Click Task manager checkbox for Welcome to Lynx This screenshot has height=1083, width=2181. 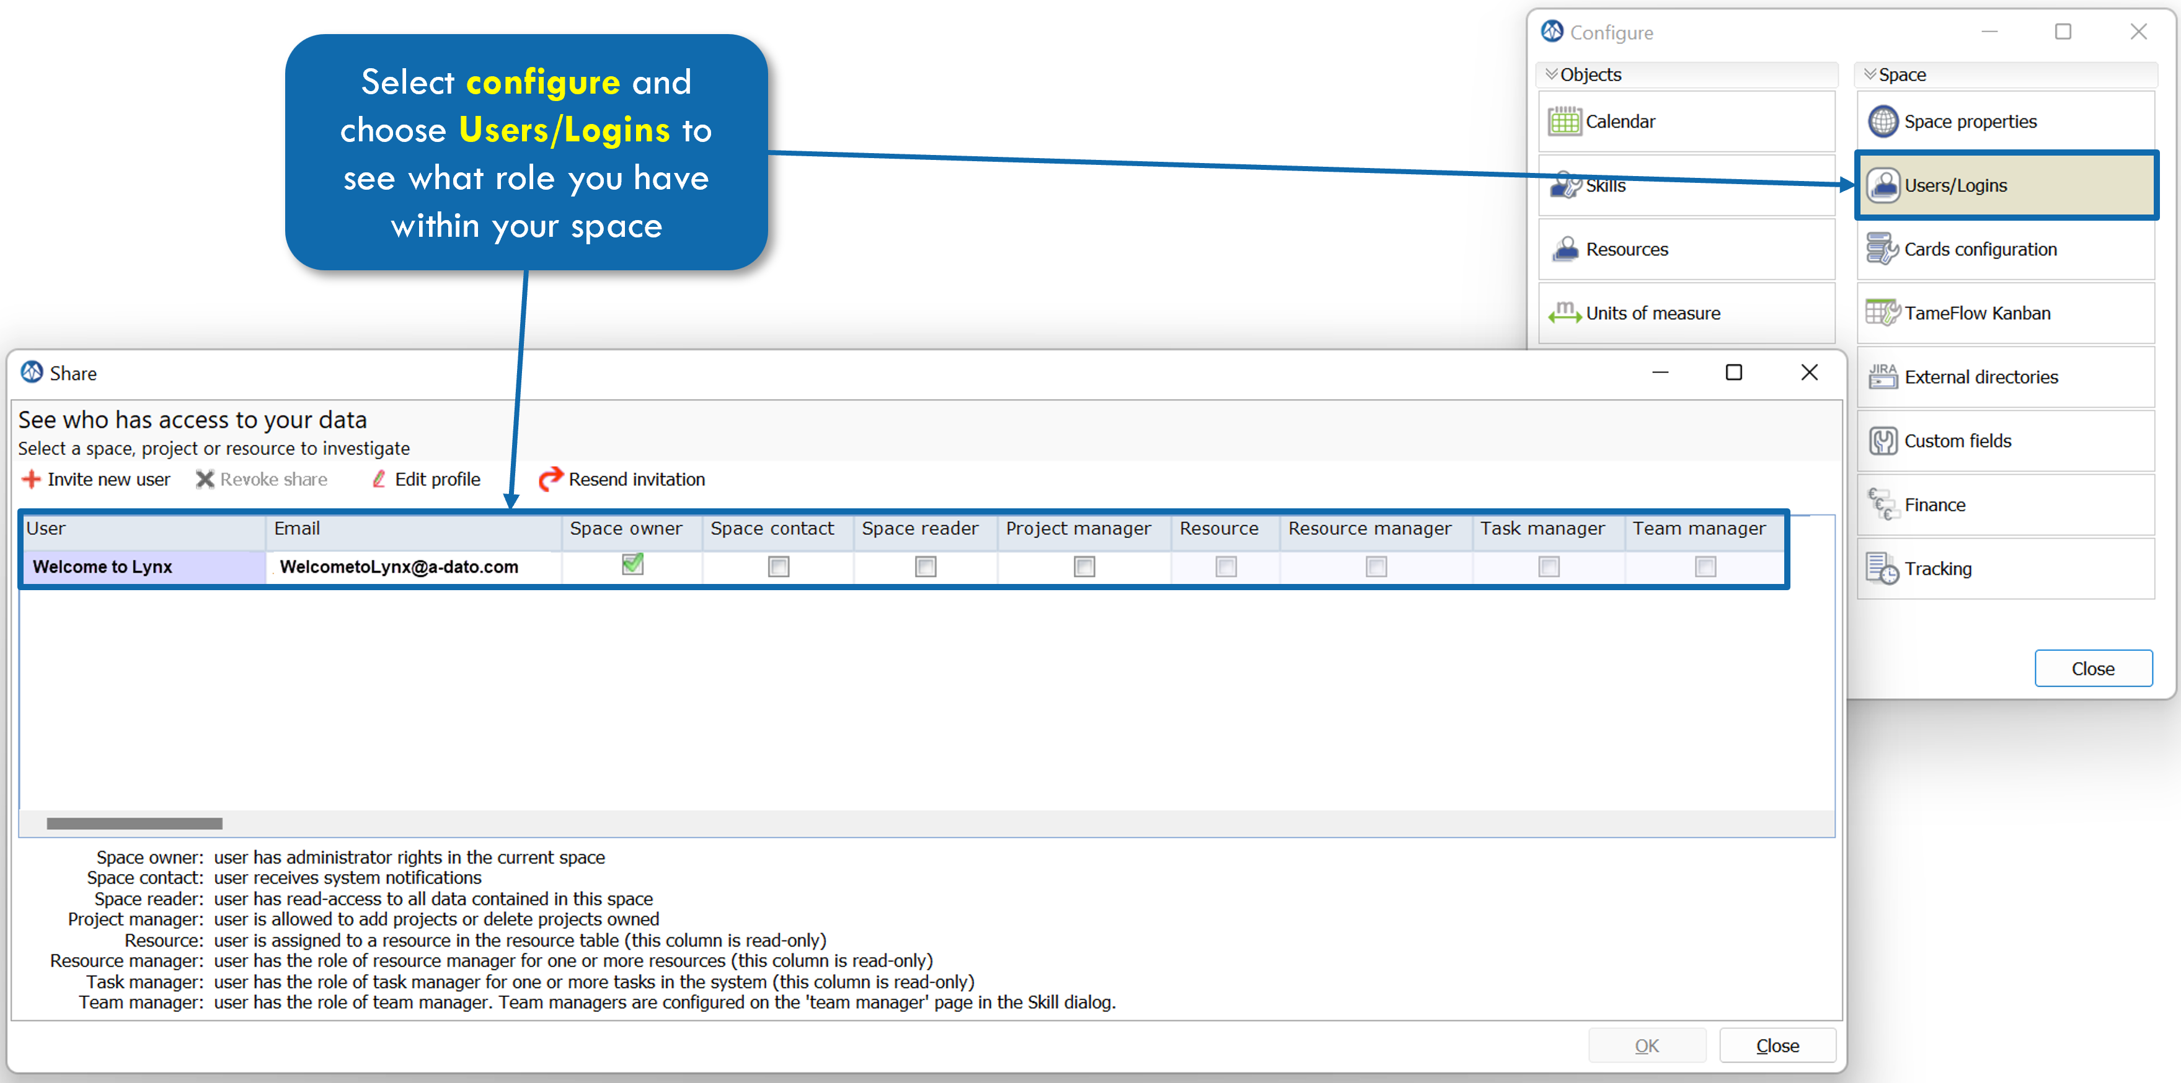click(x=1549, y=567)
